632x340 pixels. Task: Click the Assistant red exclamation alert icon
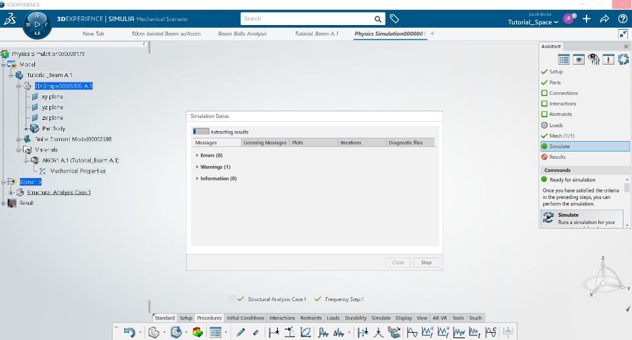(608, 60)
